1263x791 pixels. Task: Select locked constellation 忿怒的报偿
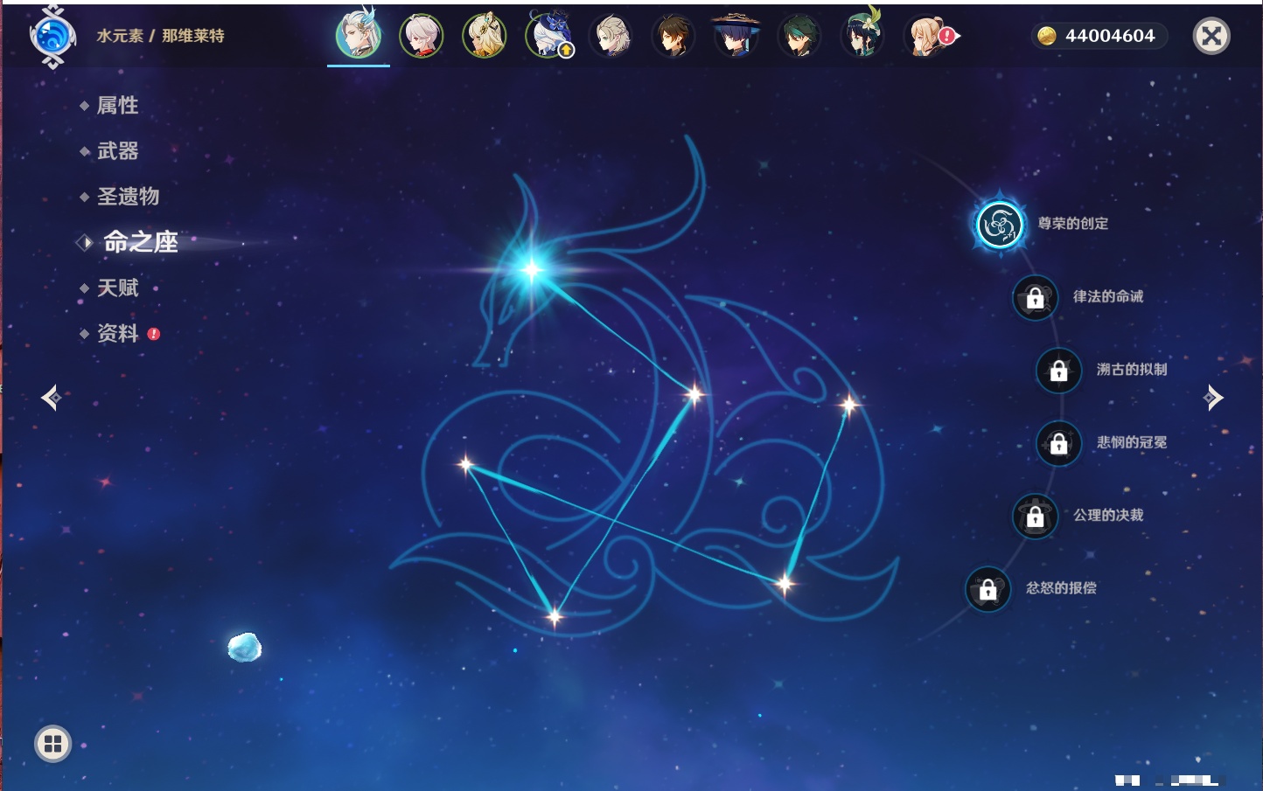click(x=988, y=590)
